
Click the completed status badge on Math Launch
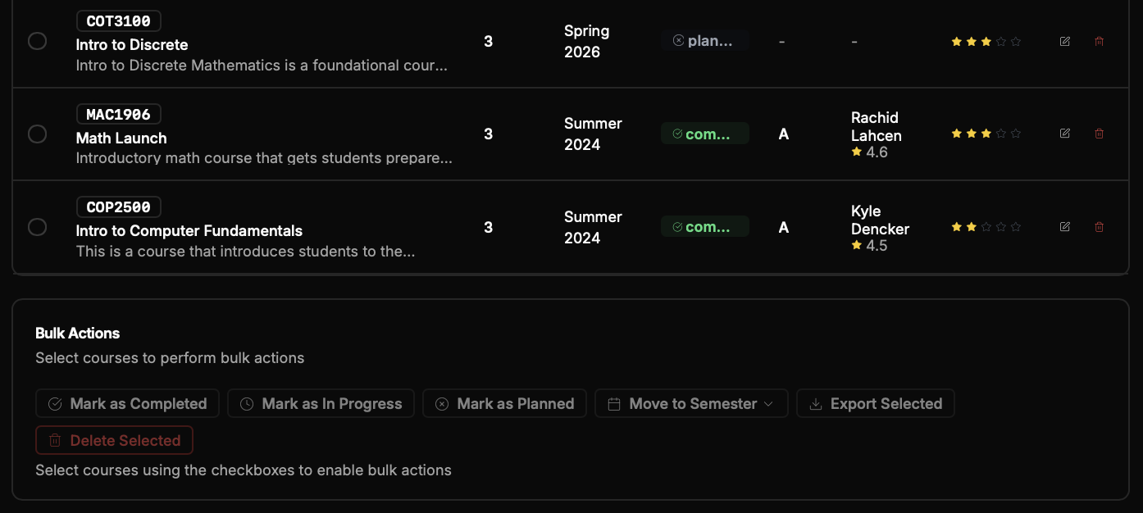704,132
